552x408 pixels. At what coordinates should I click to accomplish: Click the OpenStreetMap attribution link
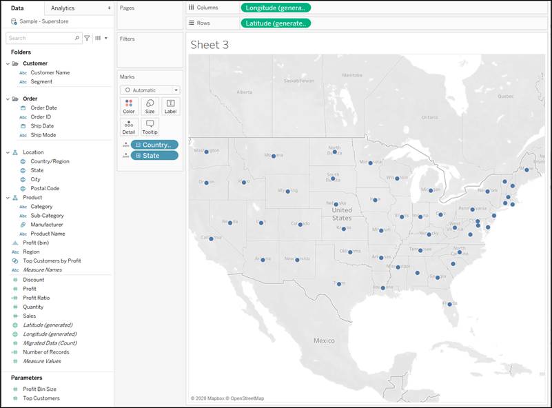click(247, 398)
